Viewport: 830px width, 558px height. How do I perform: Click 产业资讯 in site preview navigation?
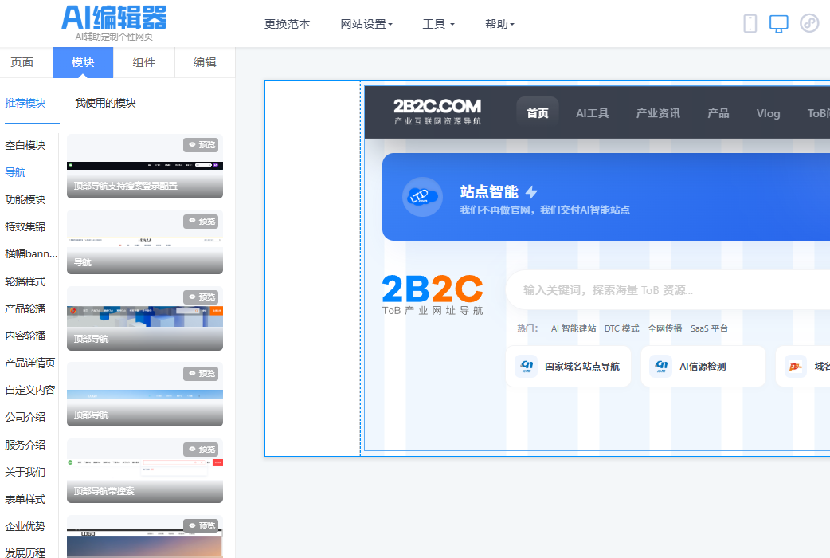click(658, 113)
